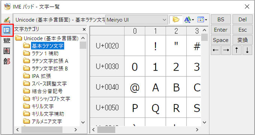255x135 pixels.
Task: Insert the digit 2 character cell
Action: tap(176, 66)
